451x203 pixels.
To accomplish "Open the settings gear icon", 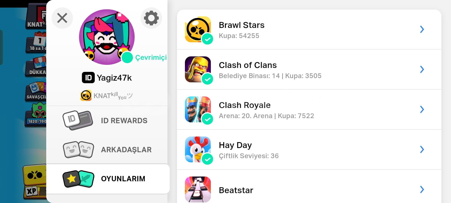I will 151,18.
